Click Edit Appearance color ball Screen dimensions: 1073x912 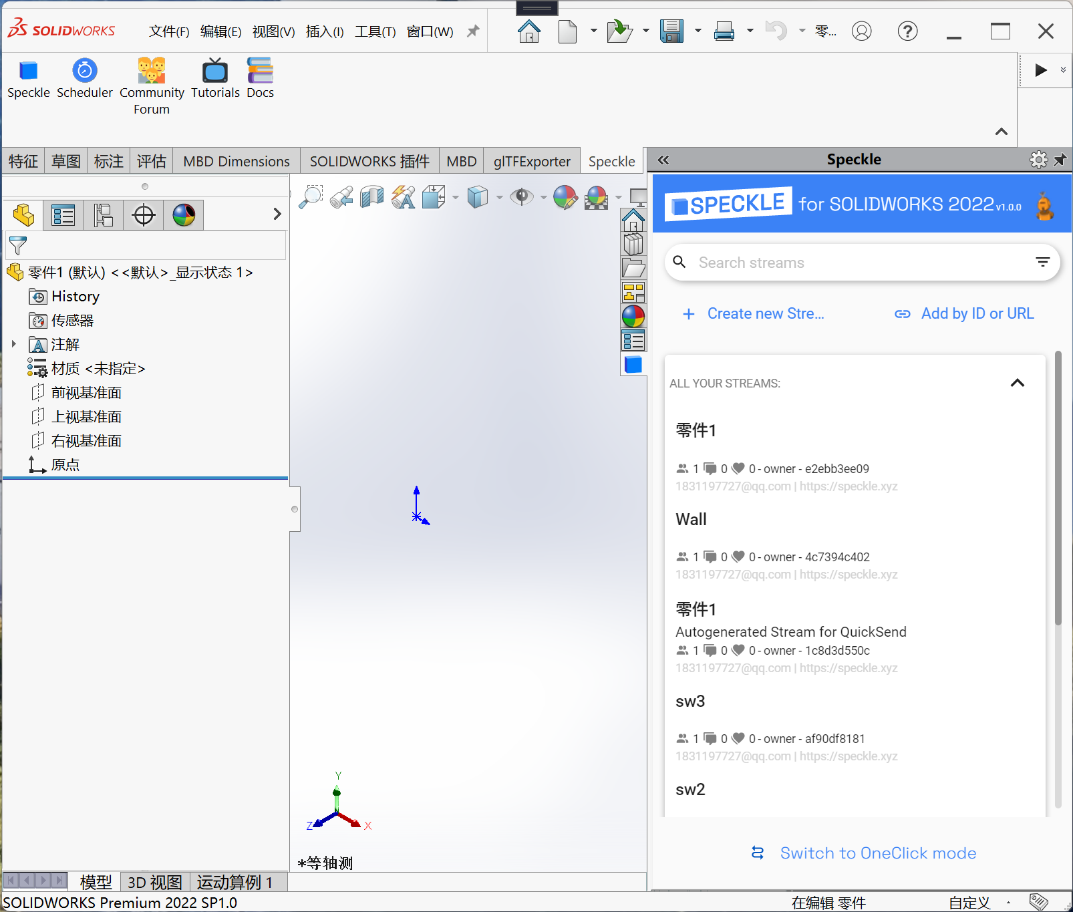coord(565,197)
